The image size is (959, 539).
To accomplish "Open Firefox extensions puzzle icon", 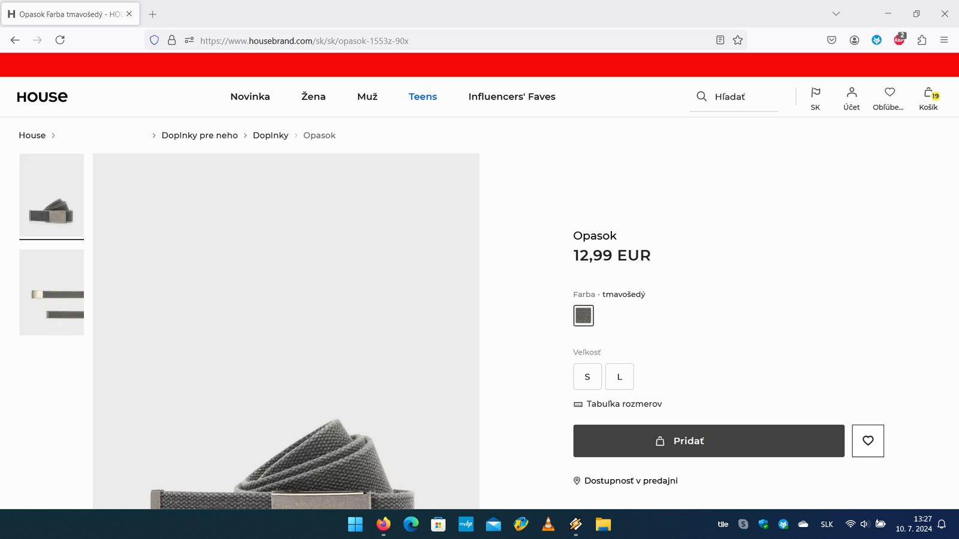I will pyautogui.click(x=922, y=40).
